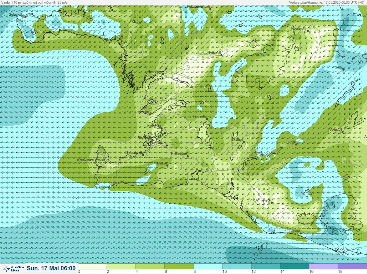Click the 8–10 m/s light cyan legend swatch
367x274 pixels.
pyautogui.click(x=208, y=266)
